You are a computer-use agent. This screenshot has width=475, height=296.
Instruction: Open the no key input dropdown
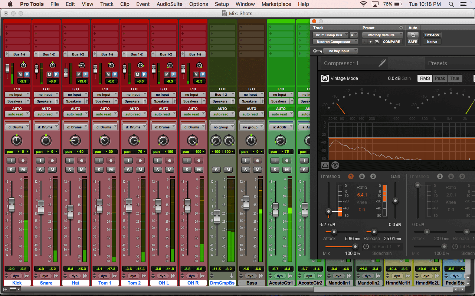pyautogui.click(x=340, y=51)
